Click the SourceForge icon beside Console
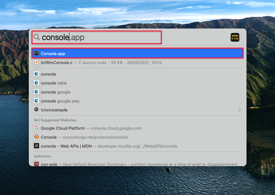Screen dimensions: 275x195 pyautogui.click(x=36, y=137)
